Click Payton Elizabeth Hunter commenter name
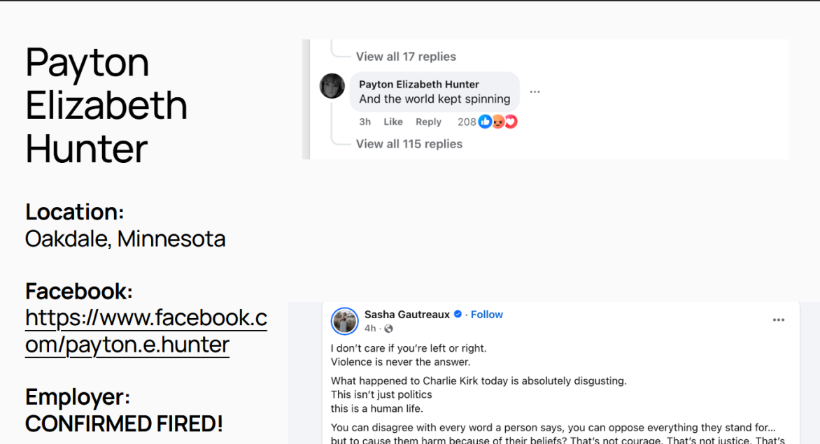820x444 pixels. tap(419, 84)
